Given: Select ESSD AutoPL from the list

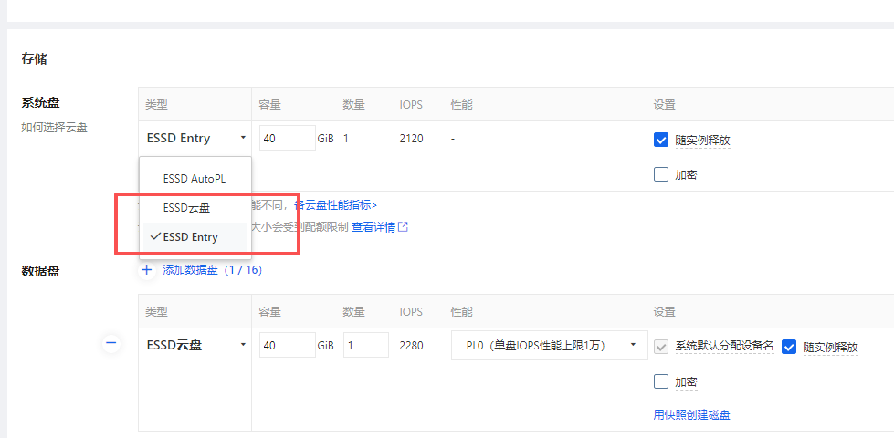Looking at the screenshot, I should (x=194, y=178).
